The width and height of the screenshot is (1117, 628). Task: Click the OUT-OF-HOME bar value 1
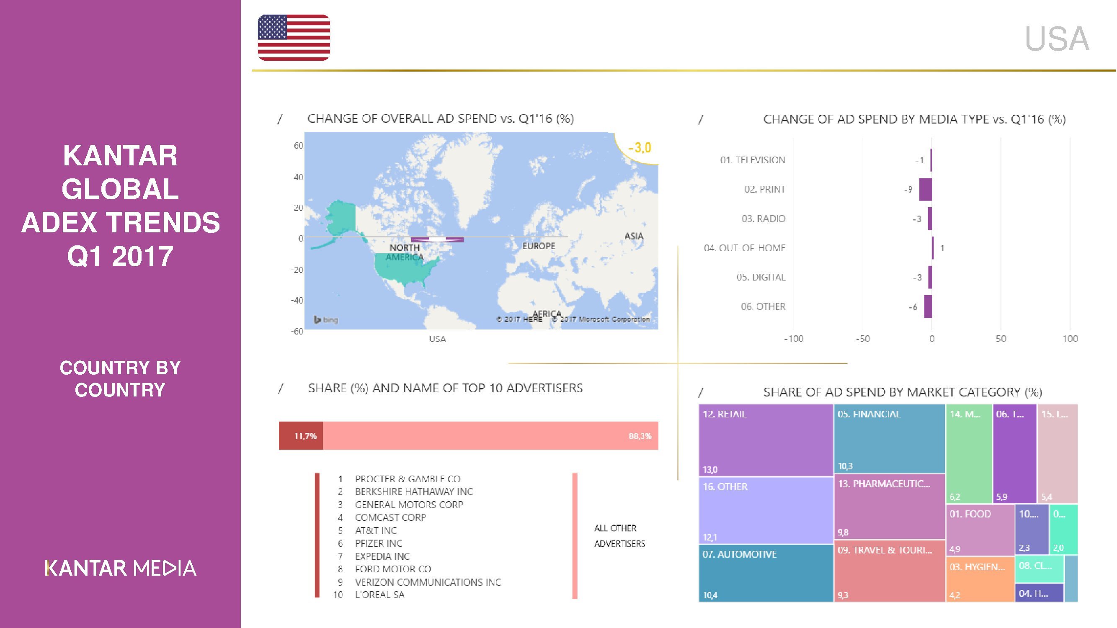(933, 248)
